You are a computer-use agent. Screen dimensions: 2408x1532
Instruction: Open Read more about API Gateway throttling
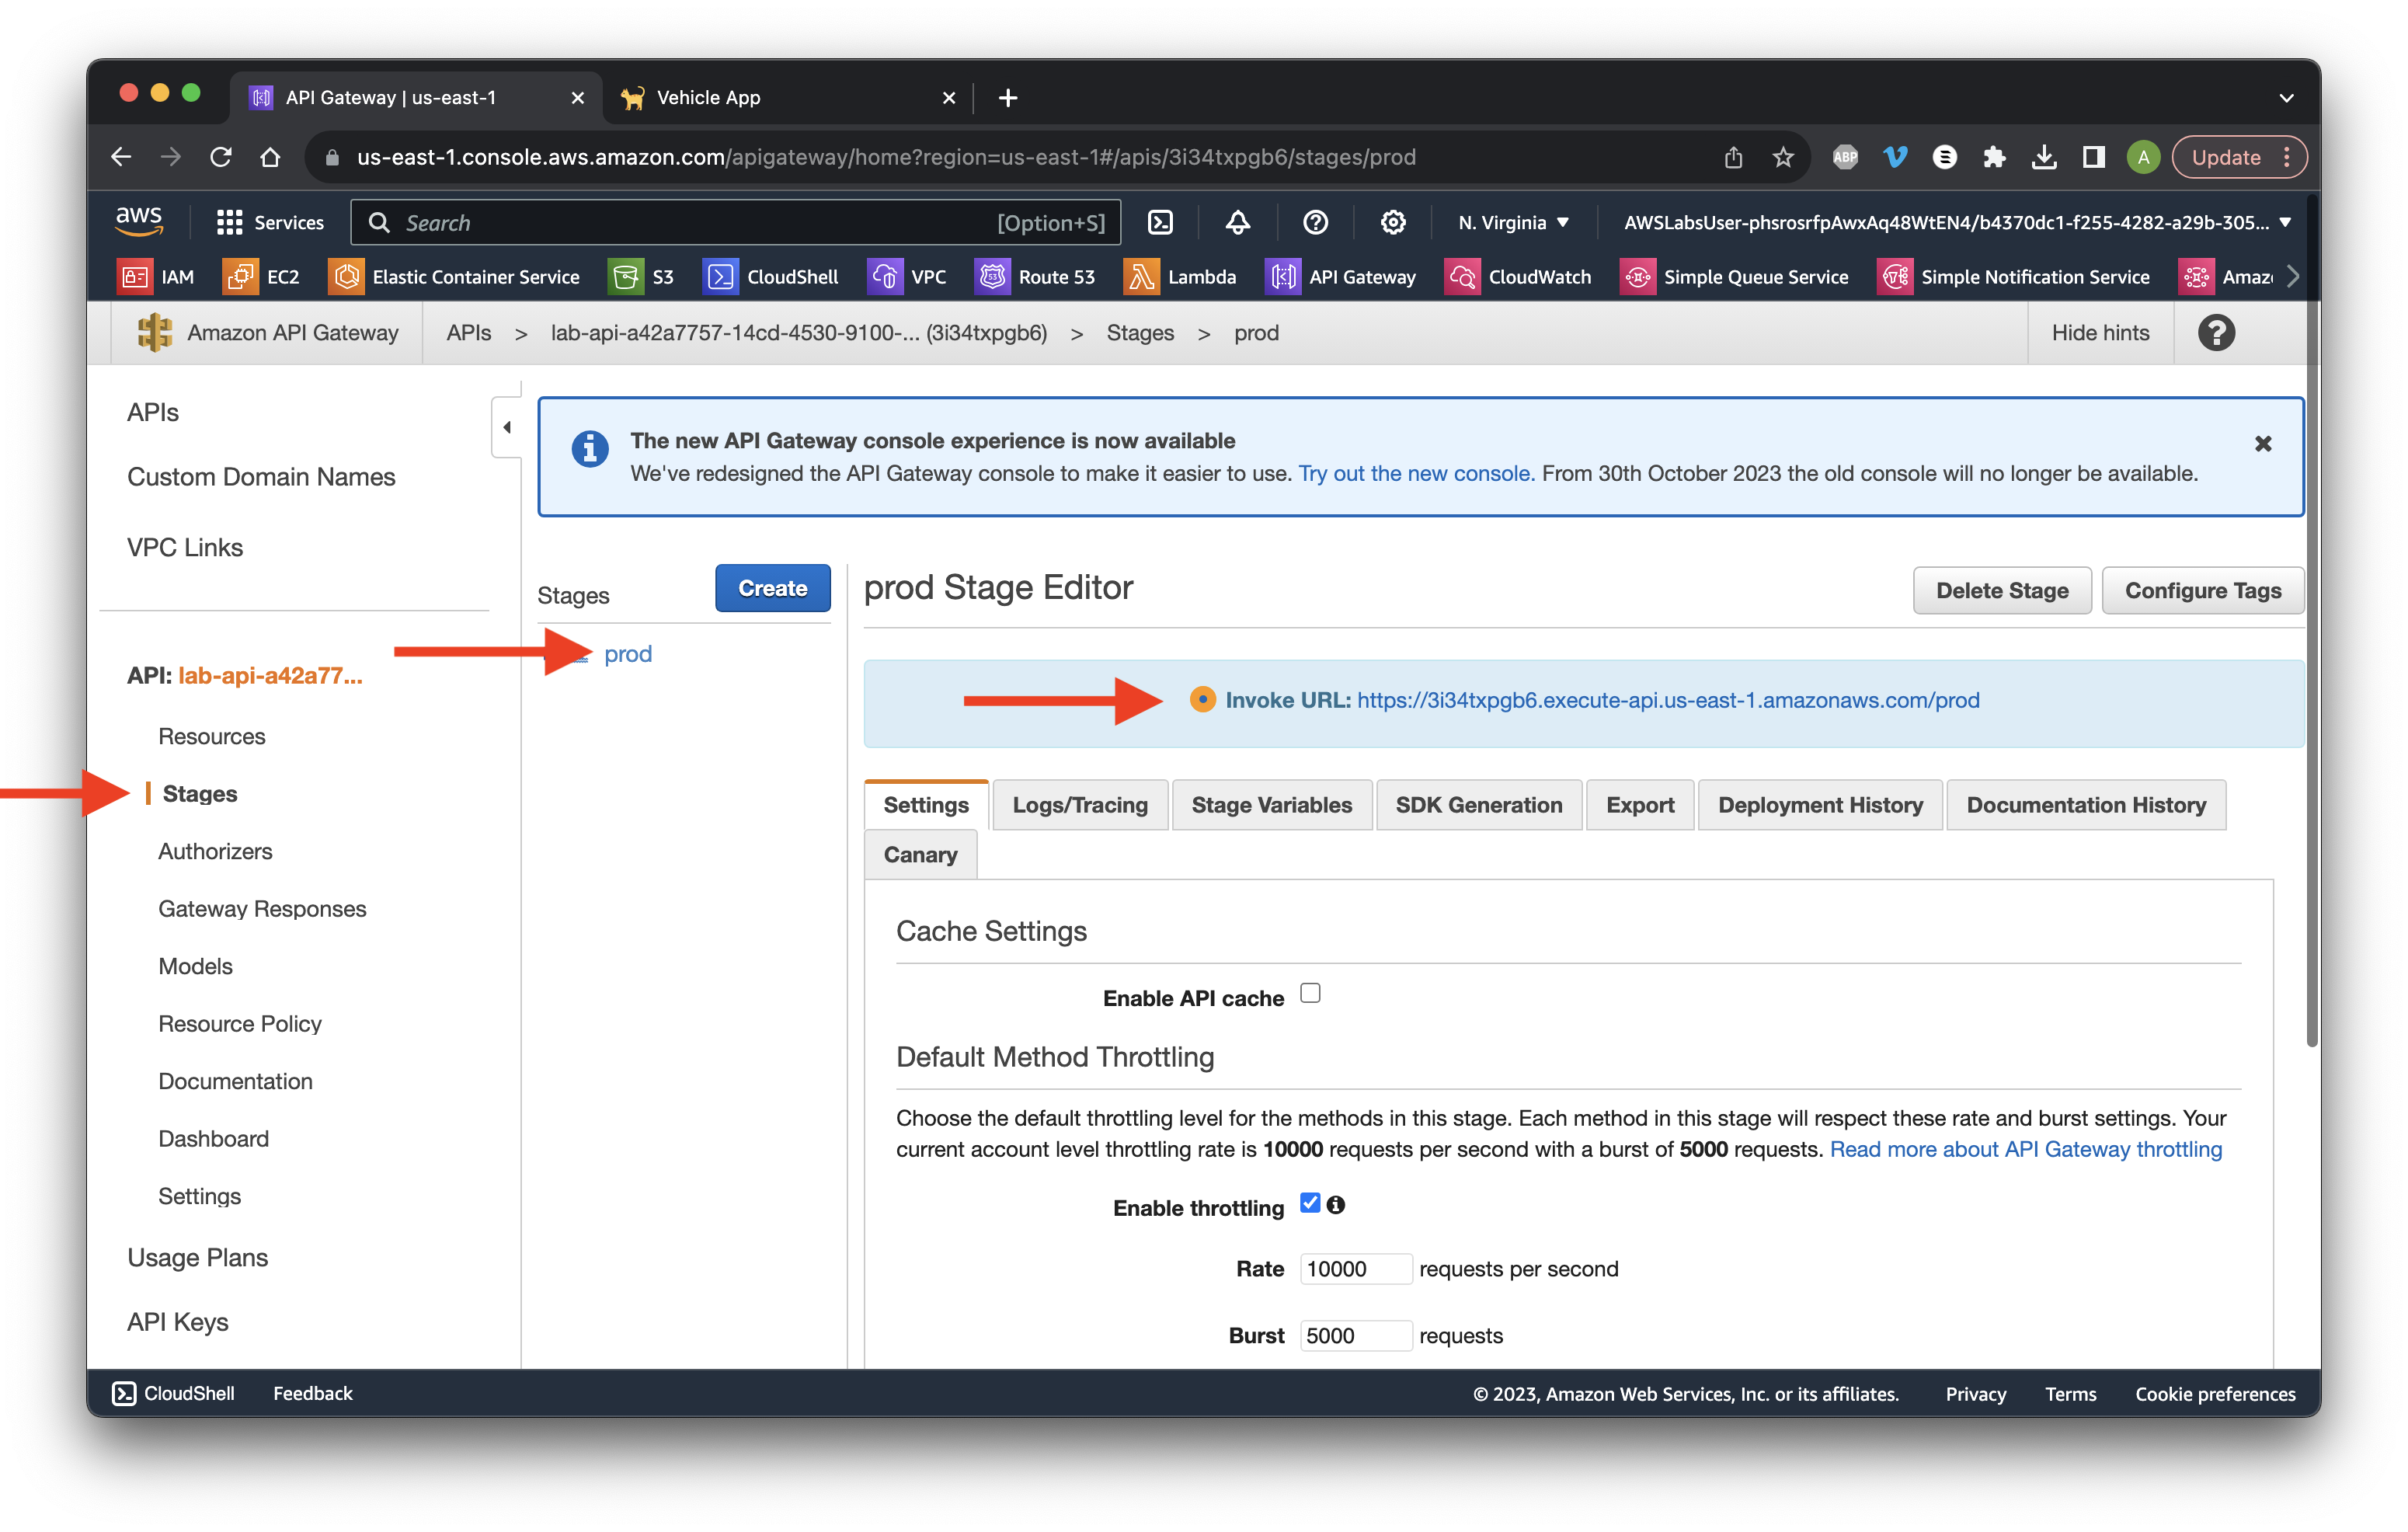click(2025, 1150)
